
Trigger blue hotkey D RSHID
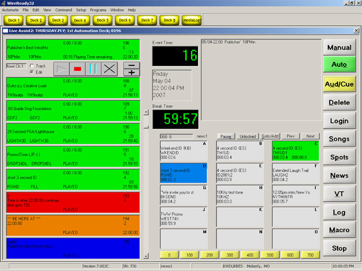183,173
